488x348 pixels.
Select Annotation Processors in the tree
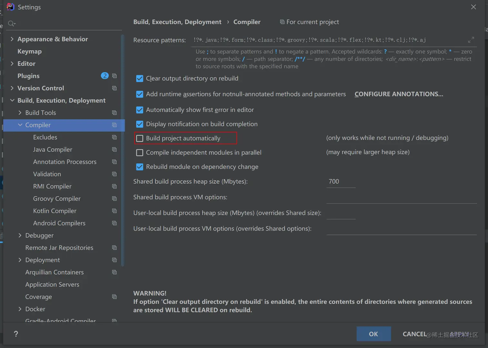tap(65, 162)
